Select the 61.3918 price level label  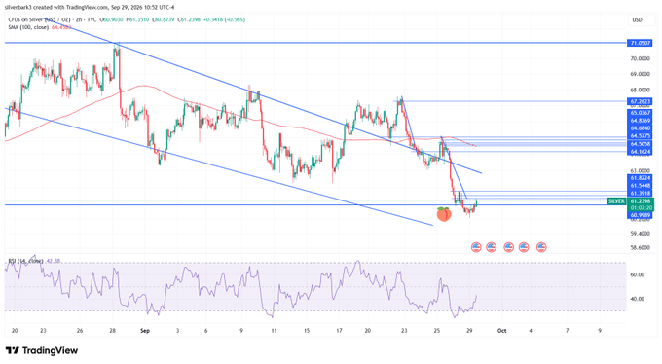coord(640,194)
